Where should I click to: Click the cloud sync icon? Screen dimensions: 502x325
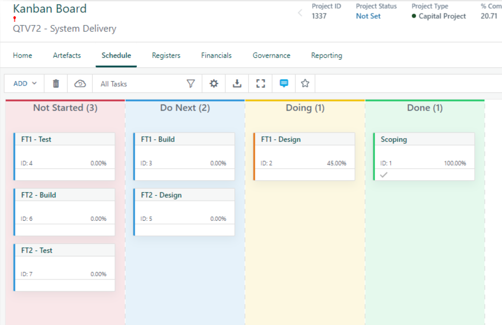pos(80,83)
